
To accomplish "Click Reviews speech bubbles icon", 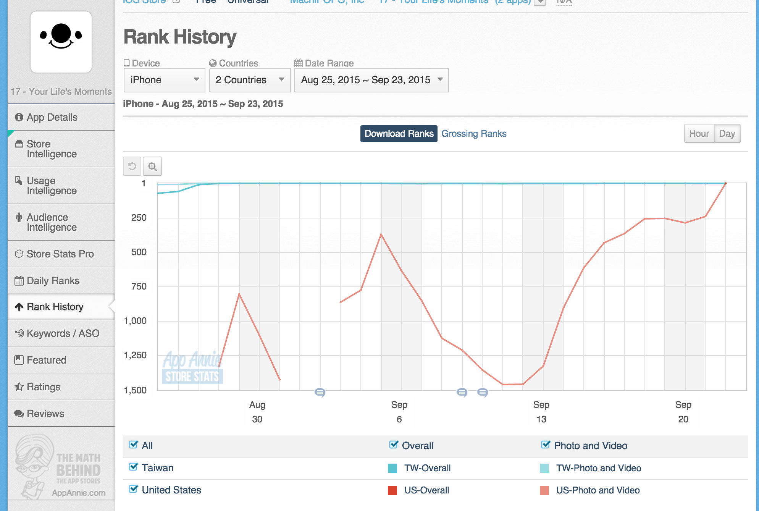I will [19, 414].
